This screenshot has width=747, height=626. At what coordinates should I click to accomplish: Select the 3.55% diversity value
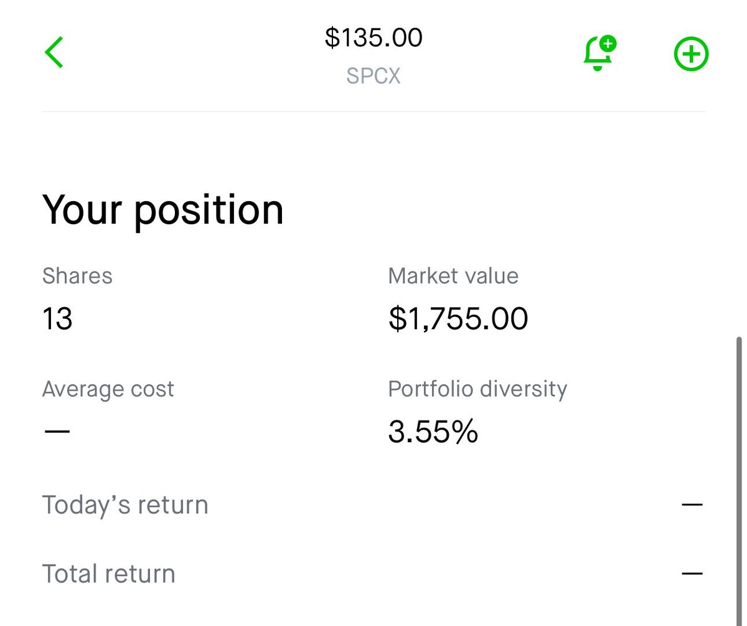tap(433, 431)
